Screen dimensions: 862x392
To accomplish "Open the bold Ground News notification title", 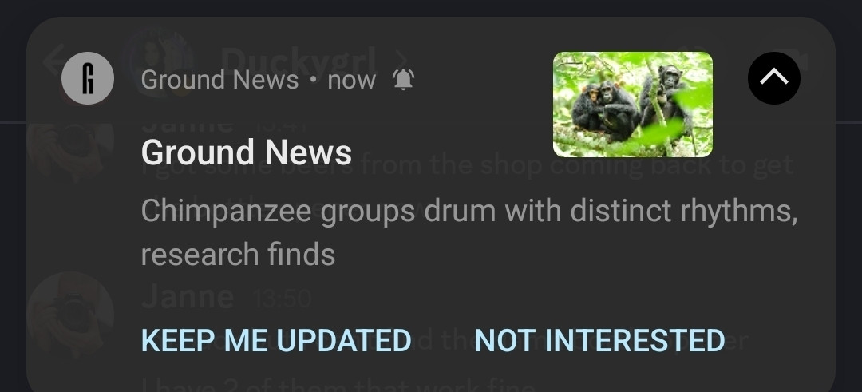I will click(247, 152).
